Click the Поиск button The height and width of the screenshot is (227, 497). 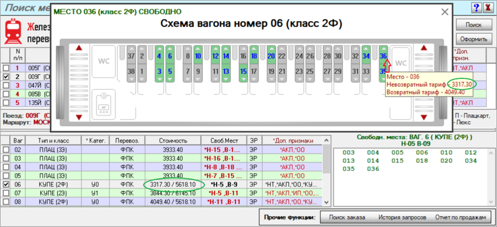point(473,25)
